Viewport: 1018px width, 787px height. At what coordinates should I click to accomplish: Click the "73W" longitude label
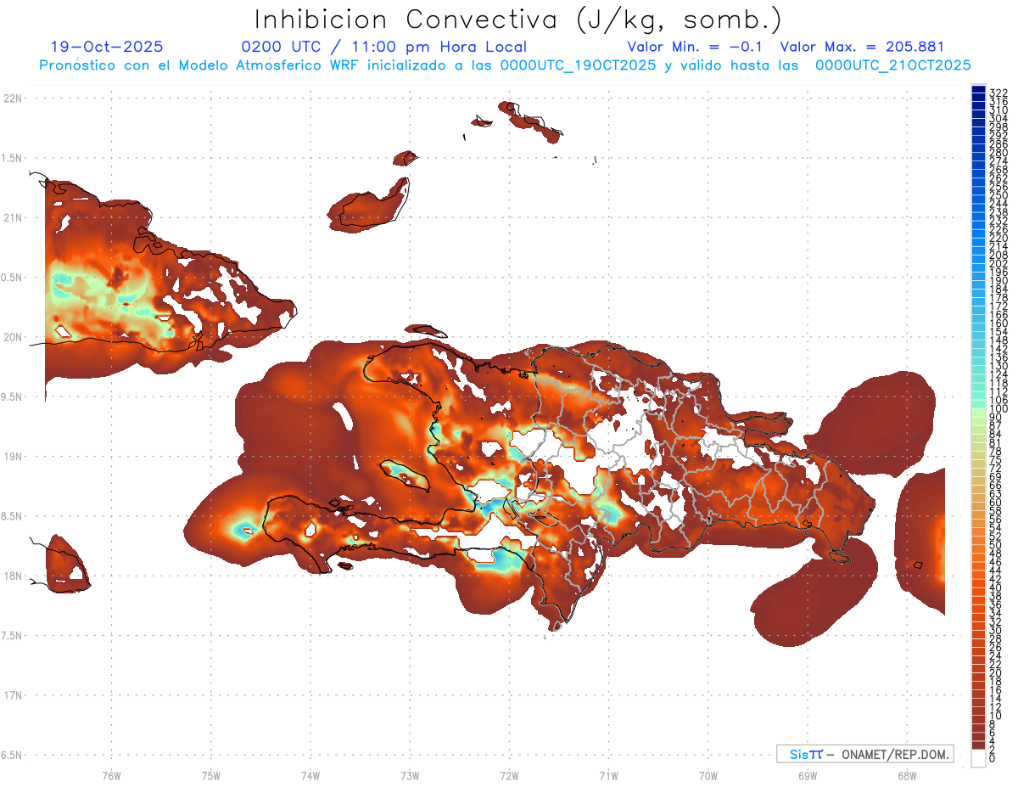point(410,776)
